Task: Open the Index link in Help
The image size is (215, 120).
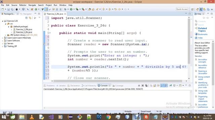Action: tap(200, 38)
